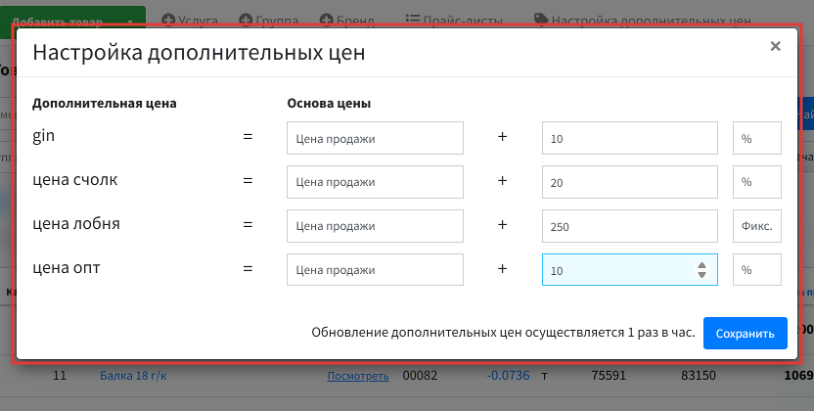Select the цена лобня label
The height and width of the screenshot is (411, 814).
pos(76,224)
